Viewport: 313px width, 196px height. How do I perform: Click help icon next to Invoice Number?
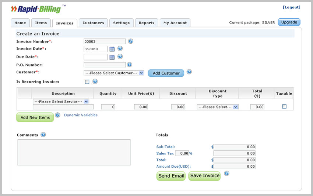[x=130, y=41]
